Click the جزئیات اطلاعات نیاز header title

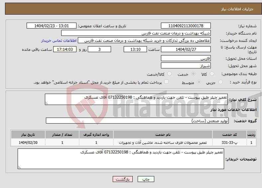237,9
